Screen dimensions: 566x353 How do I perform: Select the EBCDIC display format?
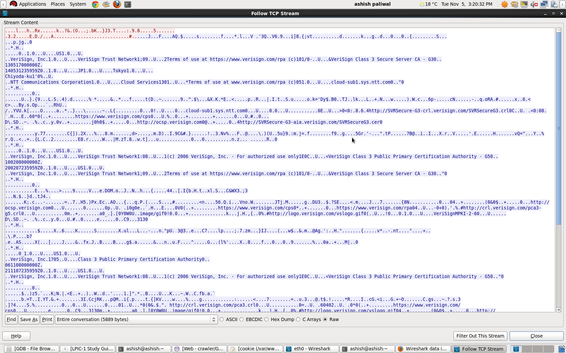(x=251, y=319)
